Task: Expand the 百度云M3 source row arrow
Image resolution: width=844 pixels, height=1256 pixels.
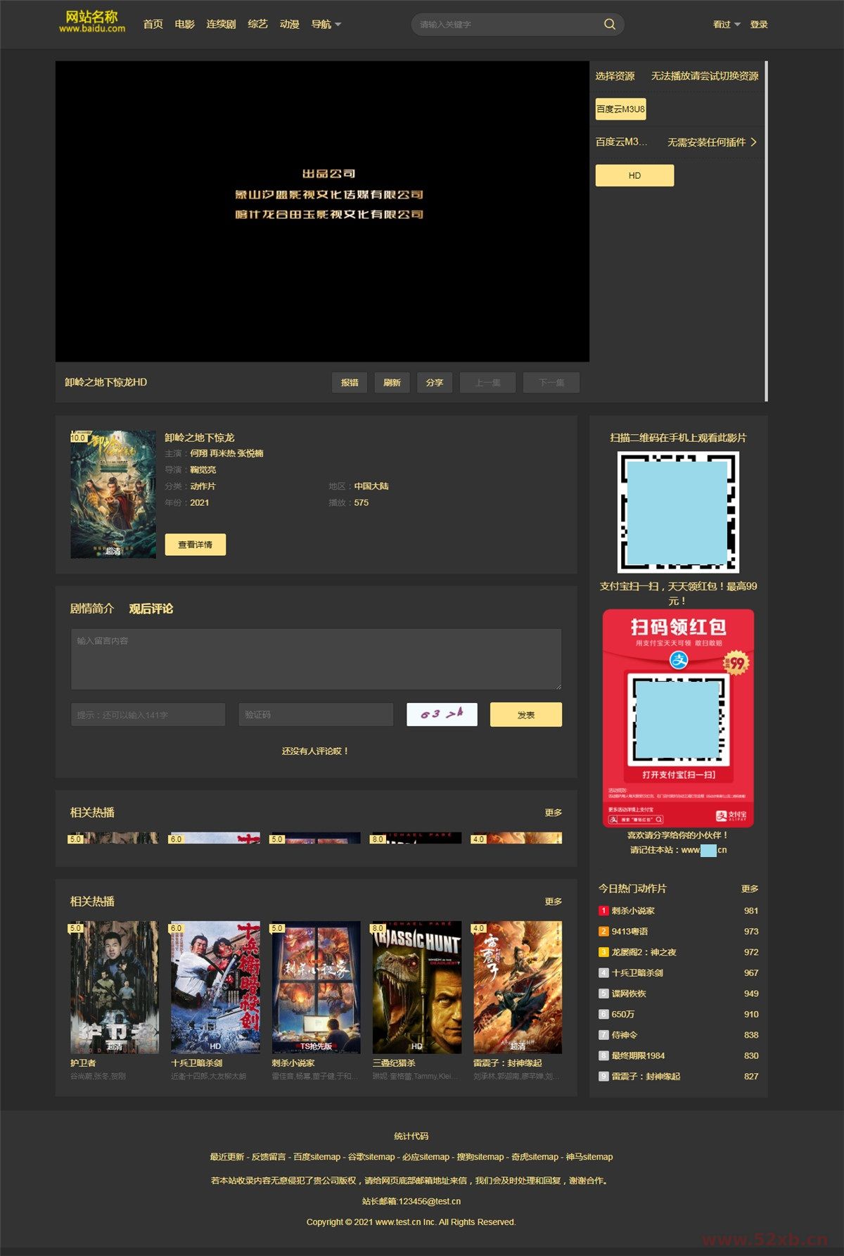Action: (753, 142)
